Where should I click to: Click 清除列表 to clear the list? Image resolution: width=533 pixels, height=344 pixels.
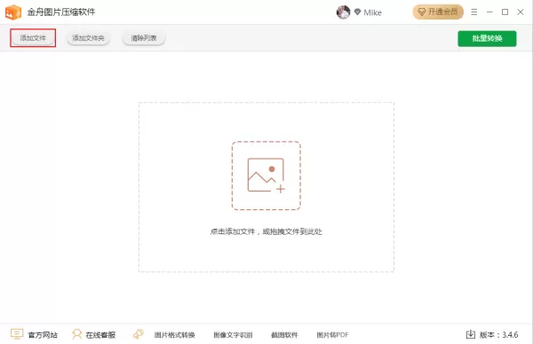click(143, 38)
